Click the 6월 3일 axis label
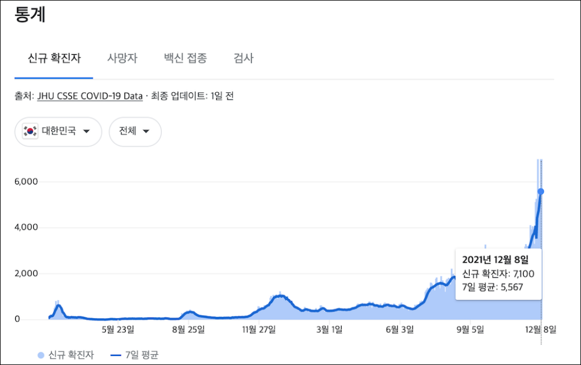Image resolution: width=581 pixels, height=365 pixels. (x=400, y=329)
